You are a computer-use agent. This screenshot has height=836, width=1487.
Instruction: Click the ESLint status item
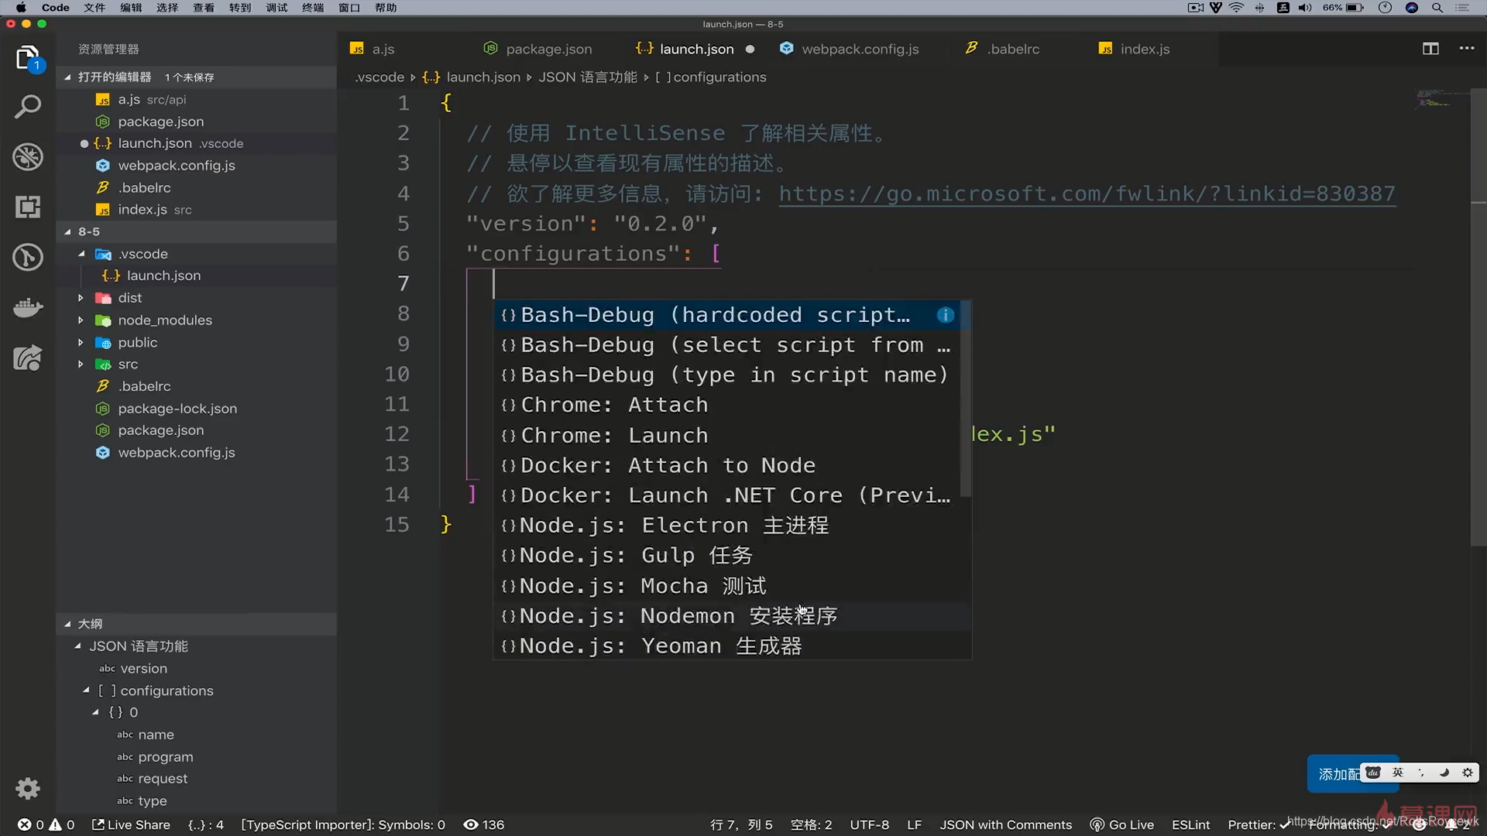pos(1190,825)
